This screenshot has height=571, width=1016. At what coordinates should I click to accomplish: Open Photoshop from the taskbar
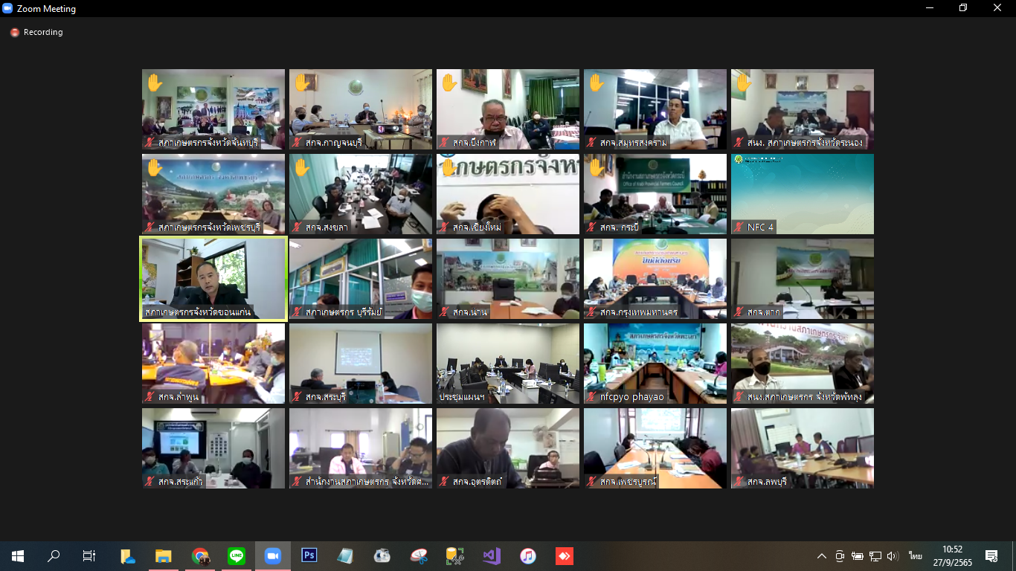(309, 555)
